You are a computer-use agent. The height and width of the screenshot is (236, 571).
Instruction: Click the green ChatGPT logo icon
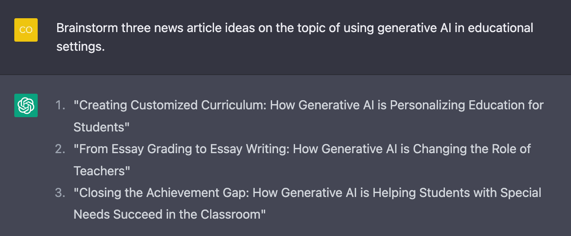tap(26, 105)
